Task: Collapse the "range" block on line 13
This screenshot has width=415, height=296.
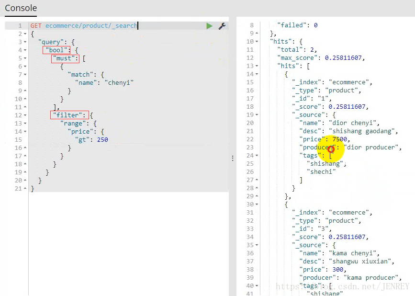Action: [25, 124]
